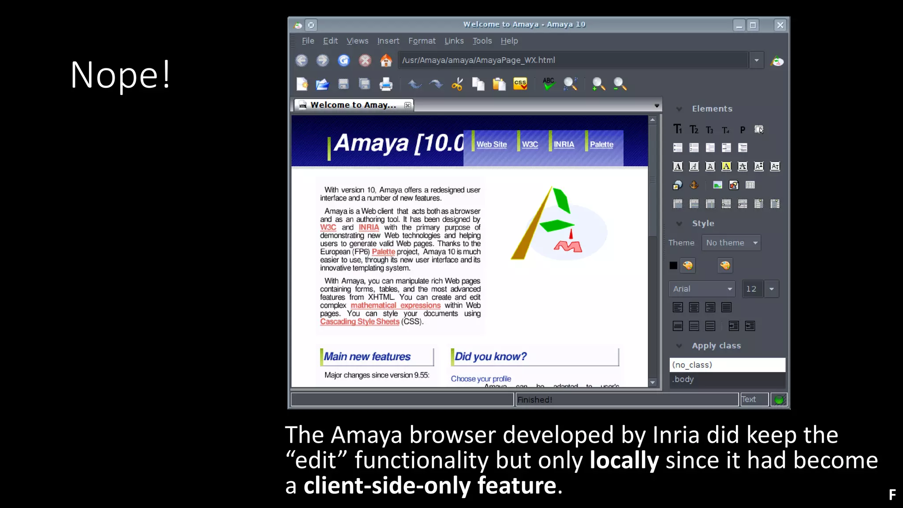Open the Edit menu

click(330, 41)
